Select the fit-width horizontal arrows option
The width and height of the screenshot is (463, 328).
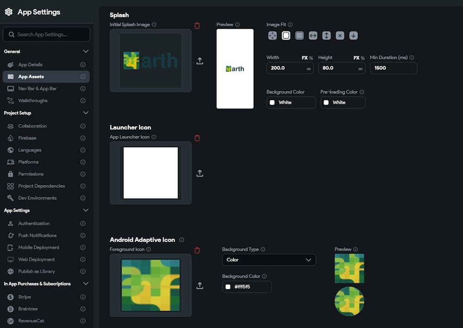pos(313,36)
